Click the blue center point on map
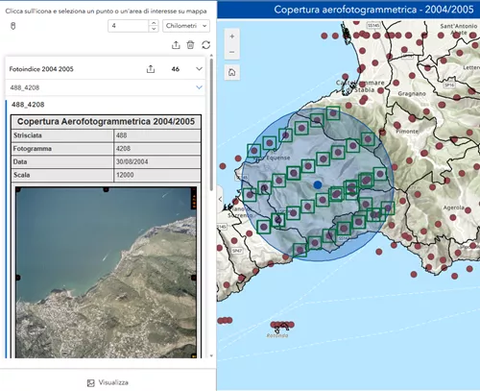The width and height of the screenshot is (480, 391). tap(318, 184)
